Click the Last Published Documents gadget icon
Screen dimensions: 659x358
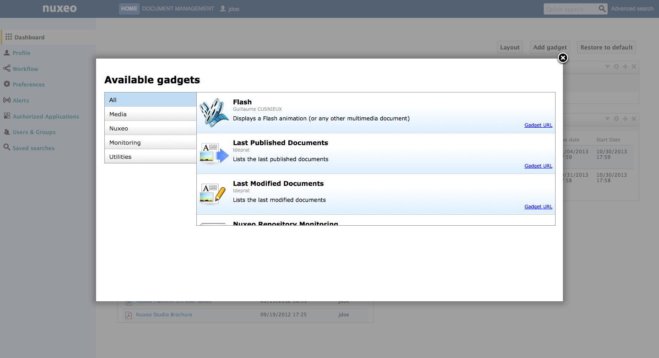click(215, 153)
